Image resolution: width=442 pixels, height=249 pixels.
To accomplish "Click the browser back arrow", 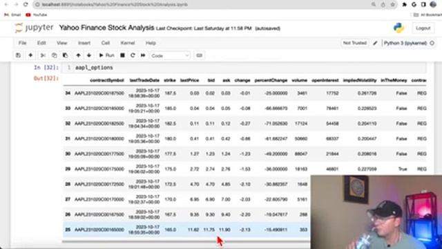I will pos(6,5).
